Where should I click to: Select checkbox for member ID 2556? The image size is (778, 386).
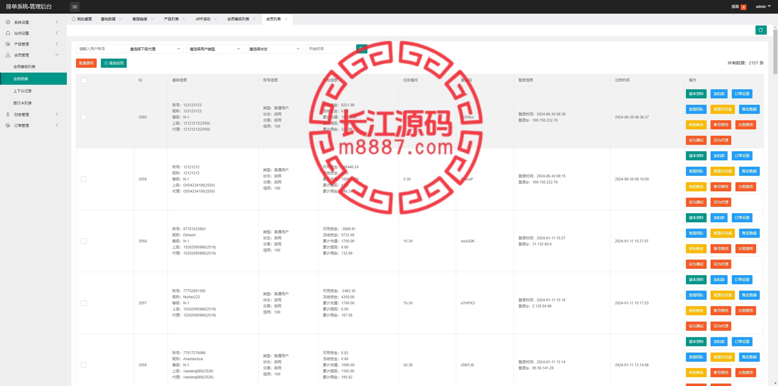point(84,365)
